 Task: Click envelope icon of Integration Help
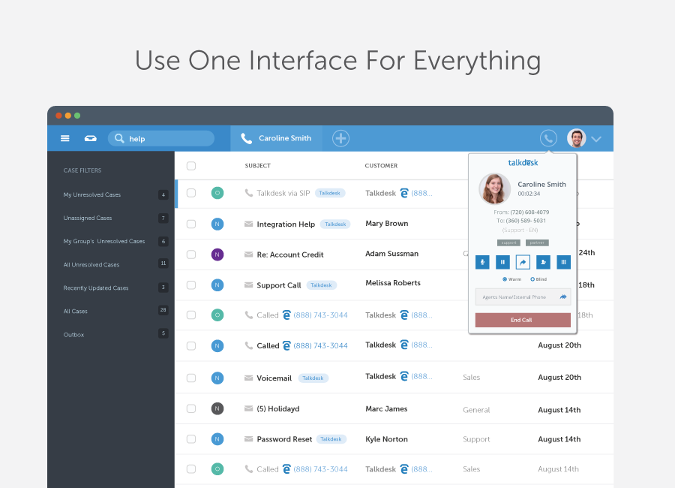pyautogui.click(x=248, y=224)
